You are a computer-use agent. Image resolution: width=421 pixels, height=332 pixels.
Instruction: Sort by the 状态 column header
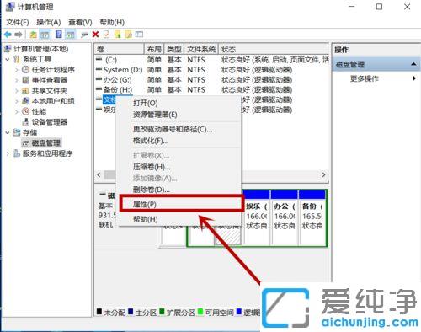click(x=274, y=49)
